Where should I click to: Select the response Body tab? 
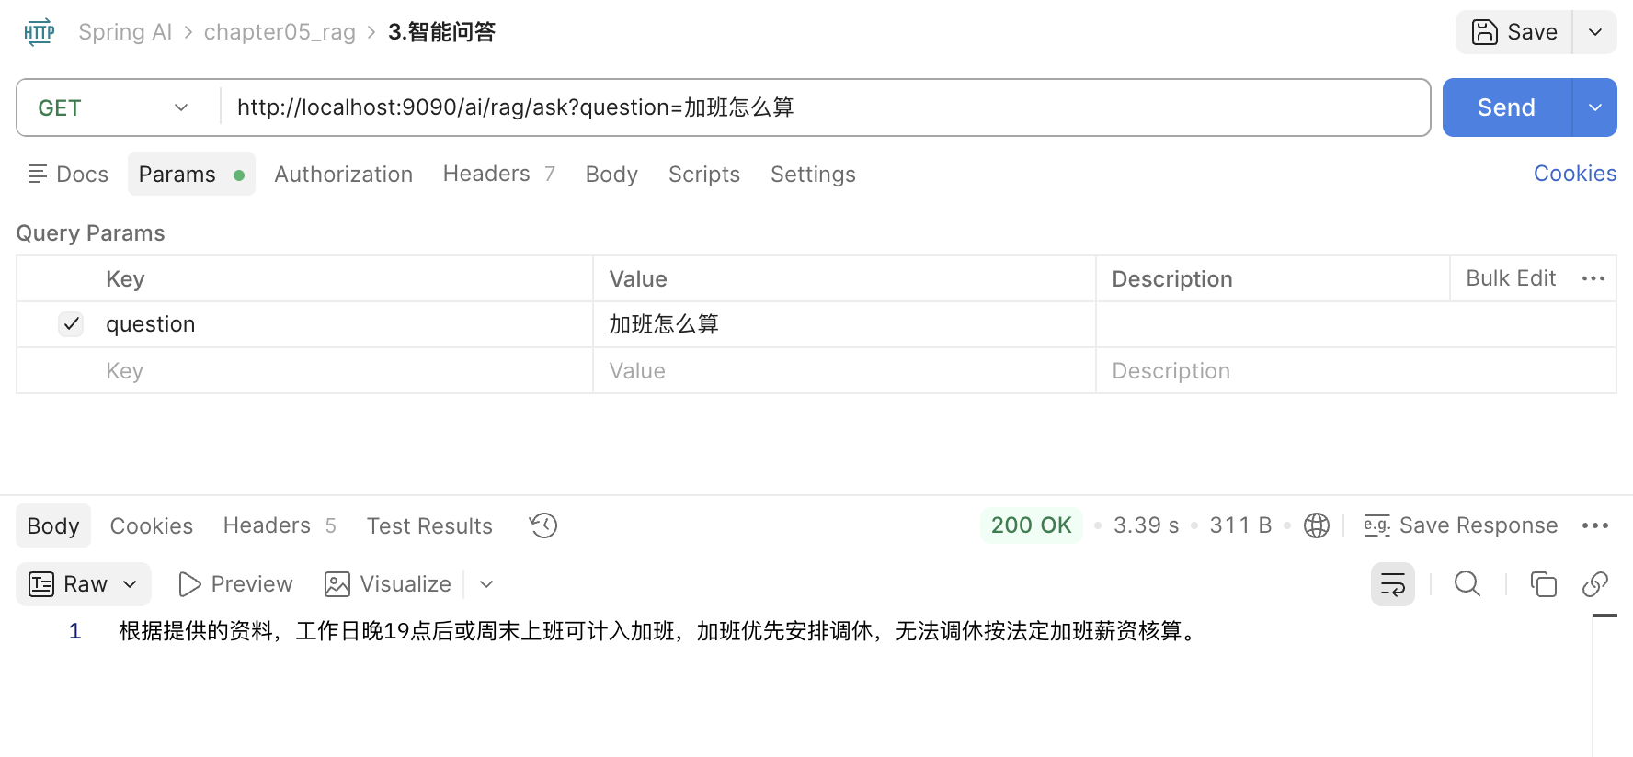click(53, 525)
